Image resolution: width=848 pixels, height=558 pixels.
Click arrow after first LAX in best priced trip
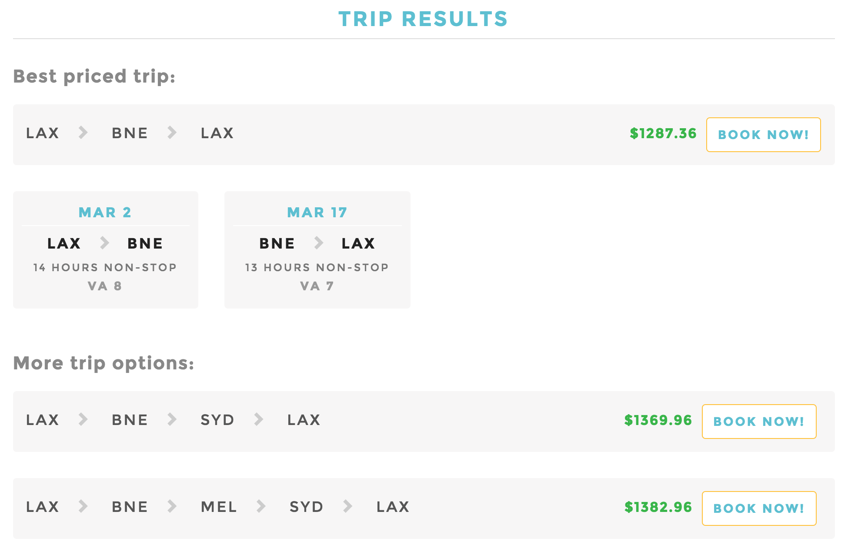point(83,133)
